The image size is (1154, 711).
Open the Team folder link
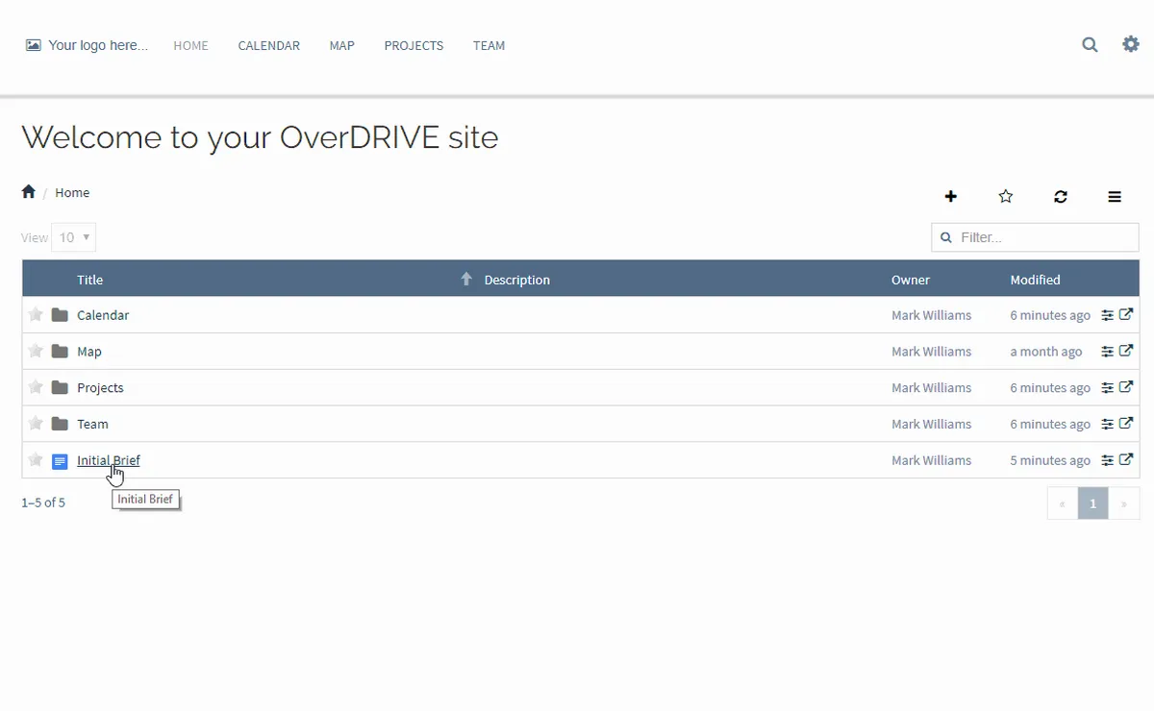click(92, 424)
